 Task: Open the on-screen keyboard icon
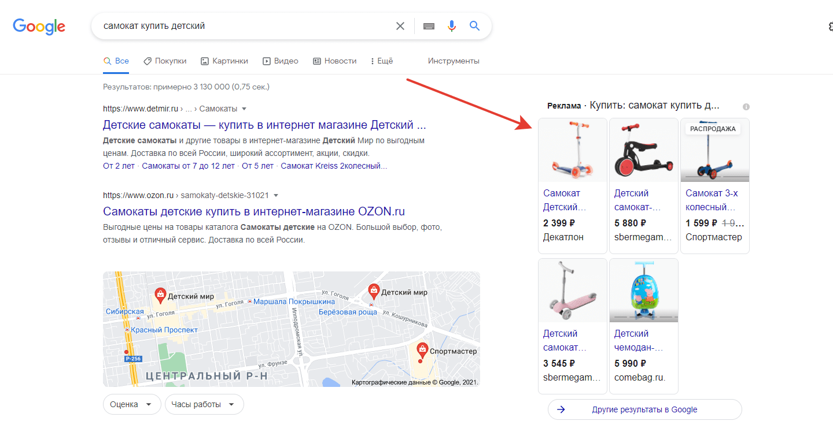point(429,26)
